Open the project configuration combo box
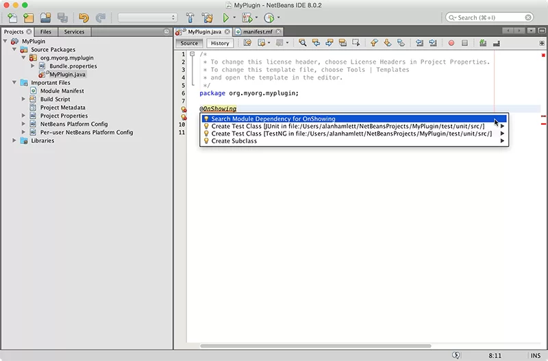This screenshot has width=548, height=361. (x=147, y=18)
